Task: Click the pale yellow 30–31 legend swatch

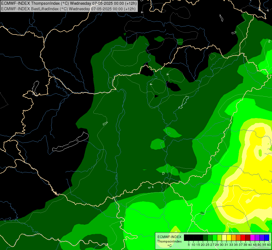Action: click(224, 237)
